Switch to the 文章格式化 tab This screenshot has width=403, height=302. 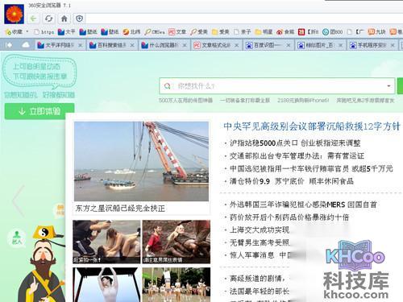pyautogui.click(x=216, y=45)
